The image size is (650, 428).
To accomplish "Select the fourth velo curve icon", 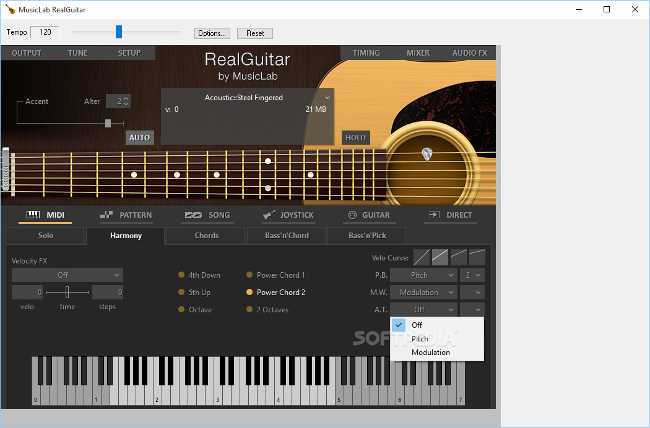I will [x=477, y=257].
